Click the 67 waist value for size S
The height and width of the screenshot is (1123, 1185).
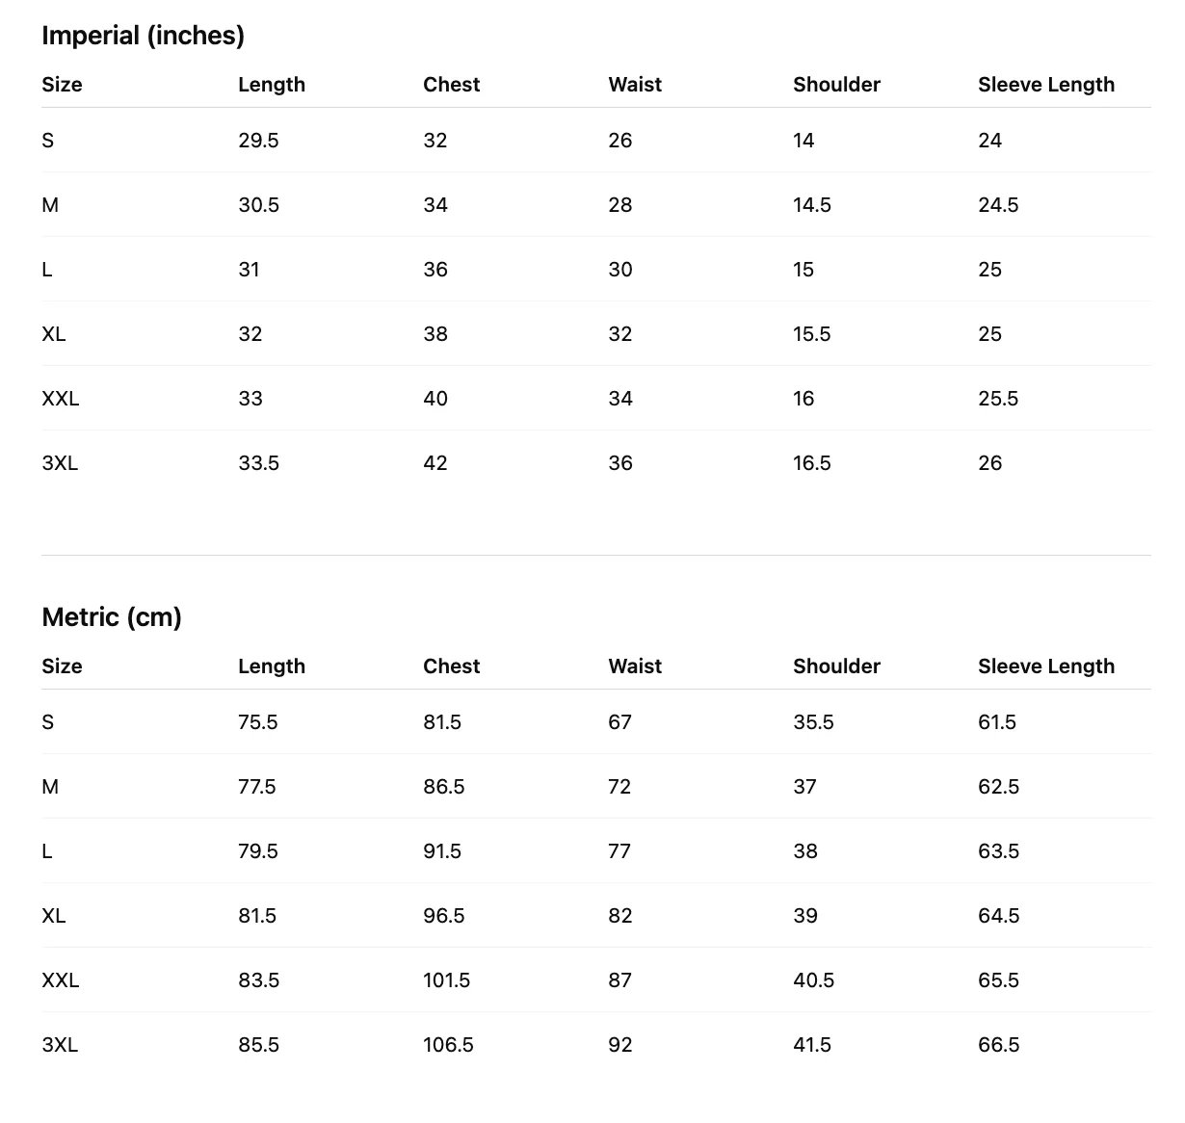[619, 722]
